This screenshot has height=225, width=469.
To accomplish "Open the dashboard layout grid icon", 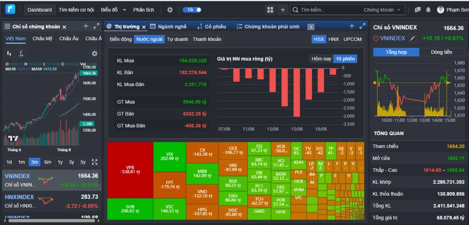I will [x=270, y=10].
